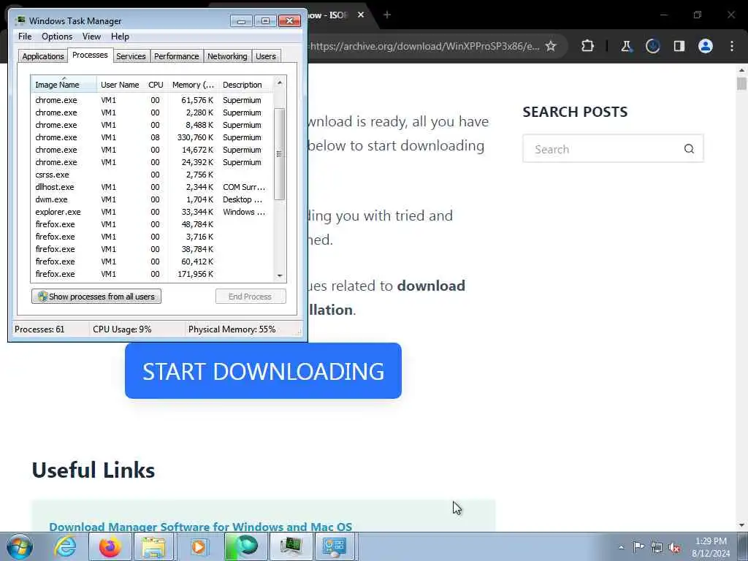Image resolution: width=748 pixels, height=561 pixels.
Task: Open the control panel taskbar icon
Action: pos(335,546)
